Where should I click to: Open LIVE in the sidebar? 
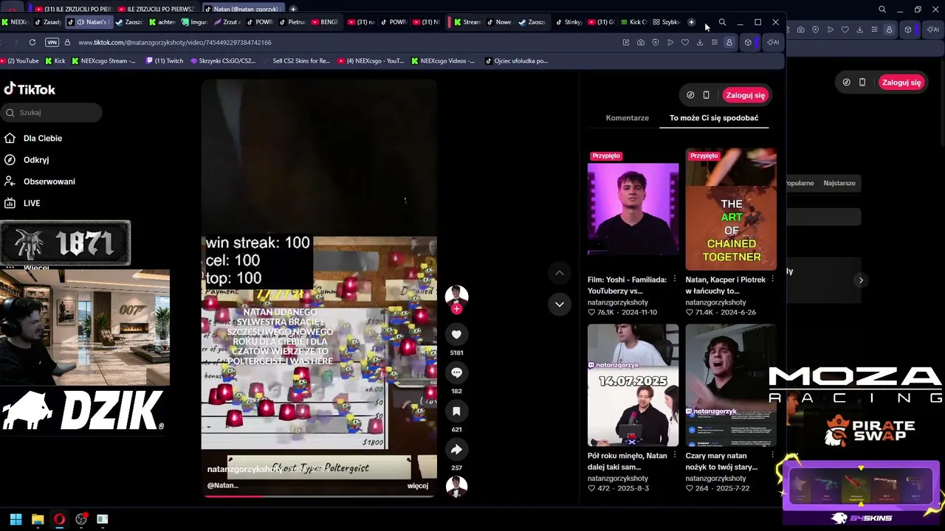coord(32,204)
